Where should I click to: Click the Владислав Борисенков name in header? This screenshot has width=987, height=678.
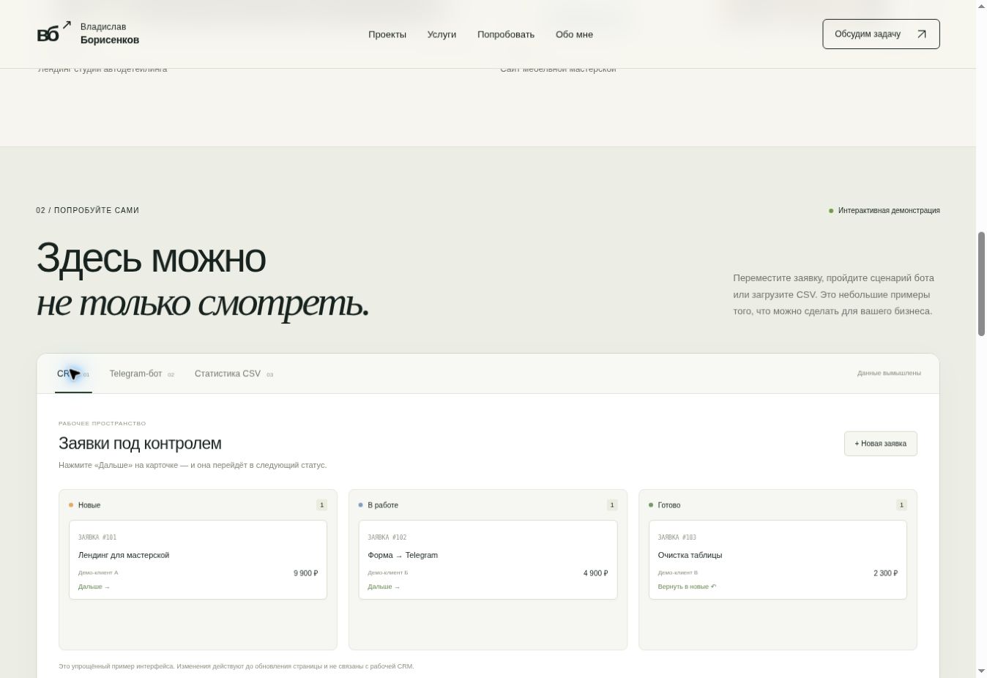[x=110, y=34]
